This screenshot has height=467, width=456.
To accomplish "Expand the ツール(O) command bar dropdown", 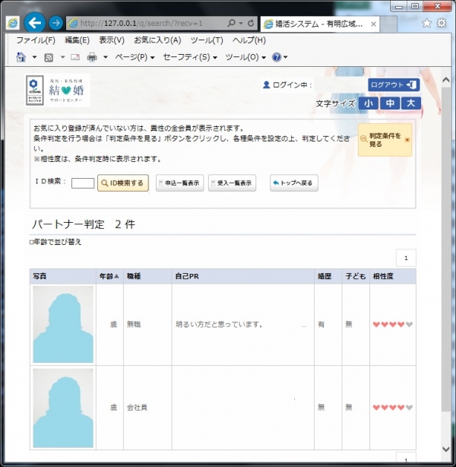I will click(245, 57).
